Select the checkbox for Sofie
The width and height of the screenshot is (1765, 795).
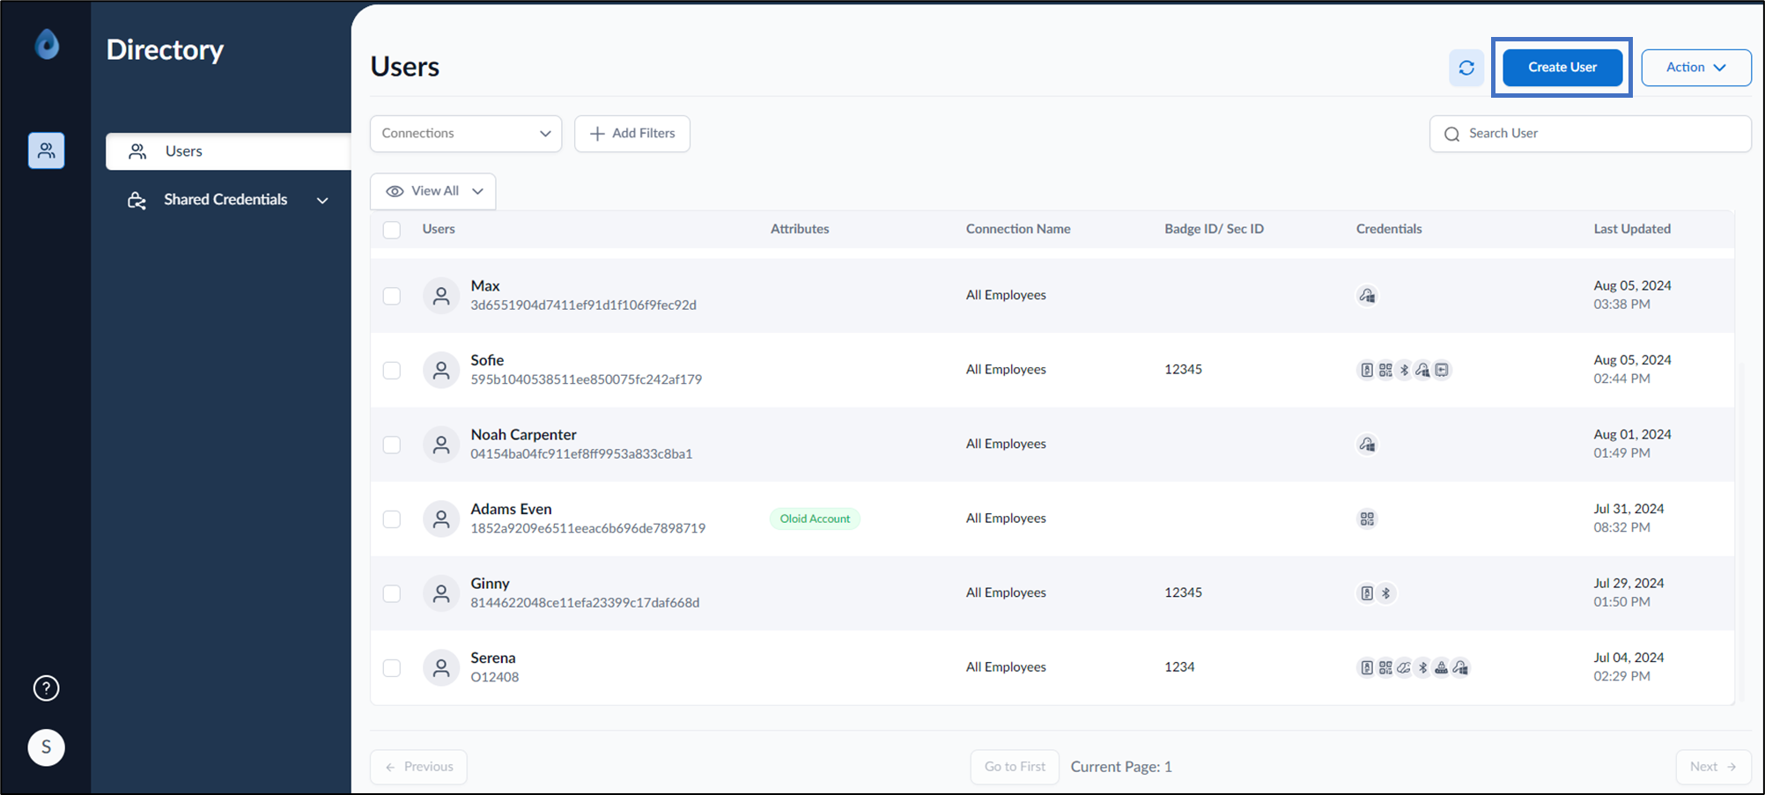coord(392,370)
